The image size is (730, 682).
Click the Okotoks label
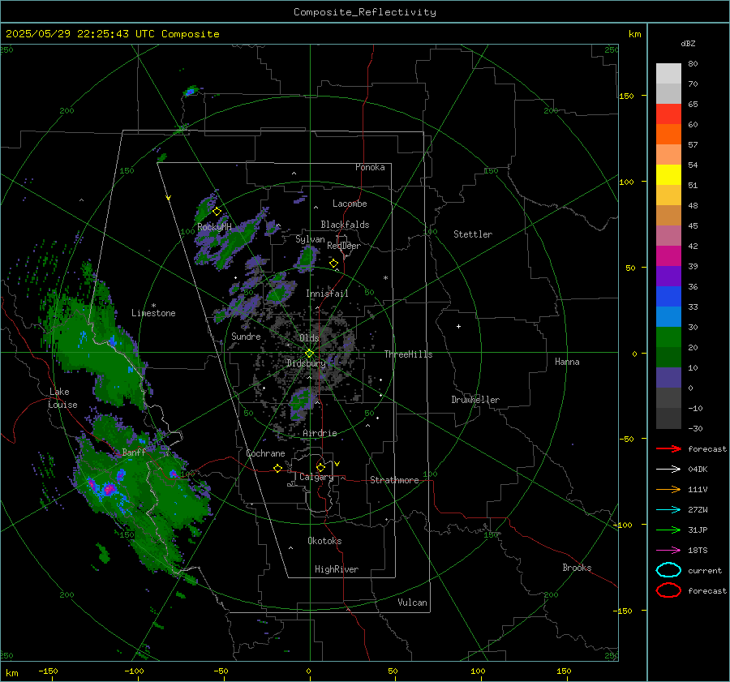[324, 541]
